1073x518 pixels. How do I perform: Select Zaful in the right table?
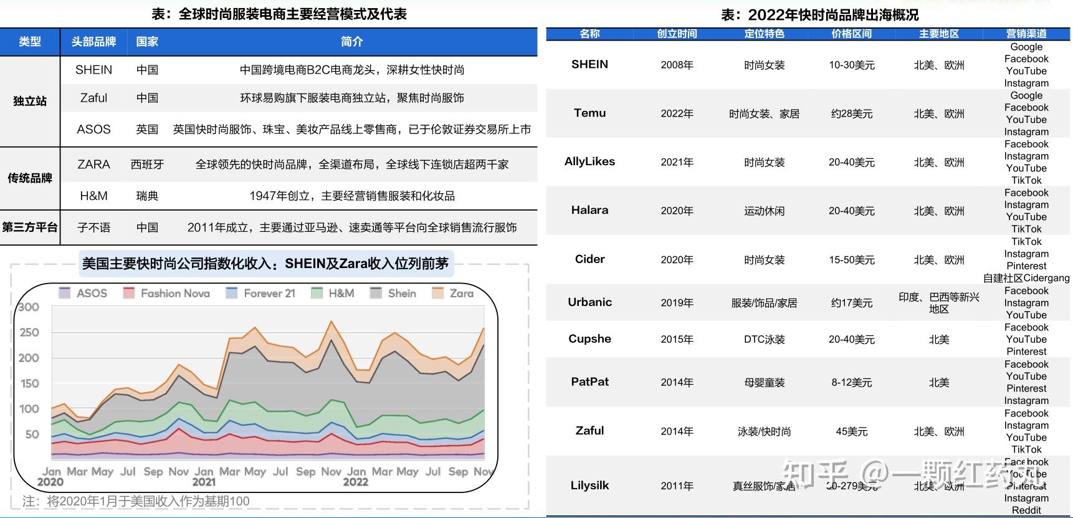coord(589,430)
